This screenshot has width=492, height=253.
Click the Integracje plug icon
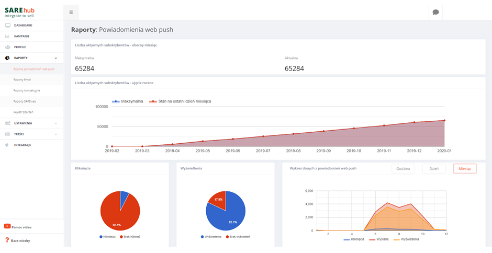click(x=7, y=145)
